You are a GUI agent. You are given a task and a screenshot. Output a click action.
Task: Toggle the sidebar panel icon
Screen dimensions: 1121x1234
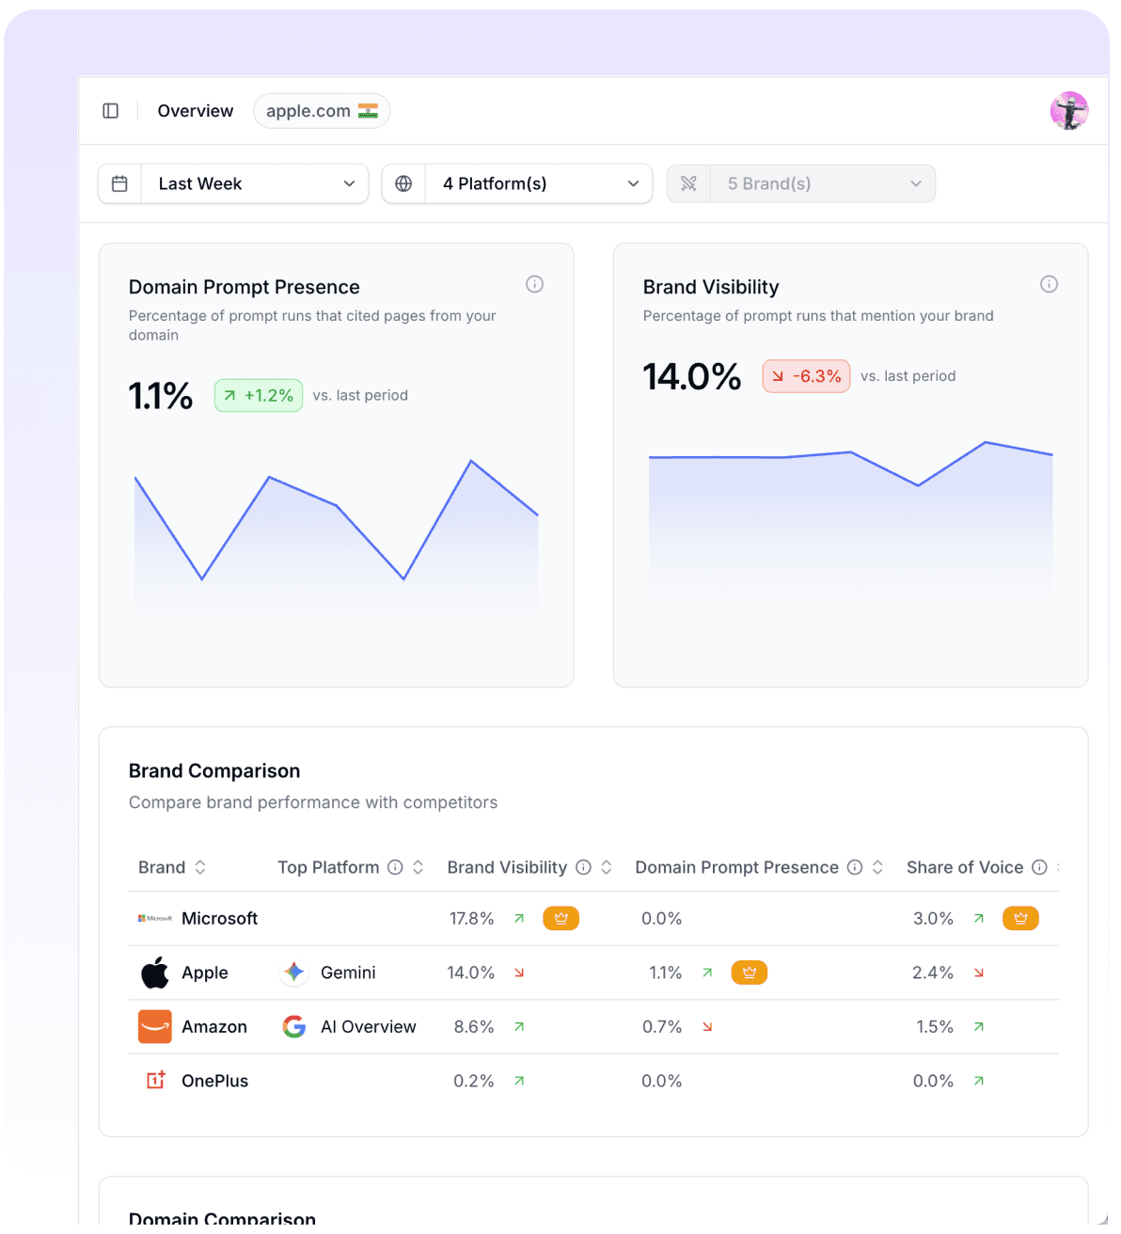(x=111, y=111)
